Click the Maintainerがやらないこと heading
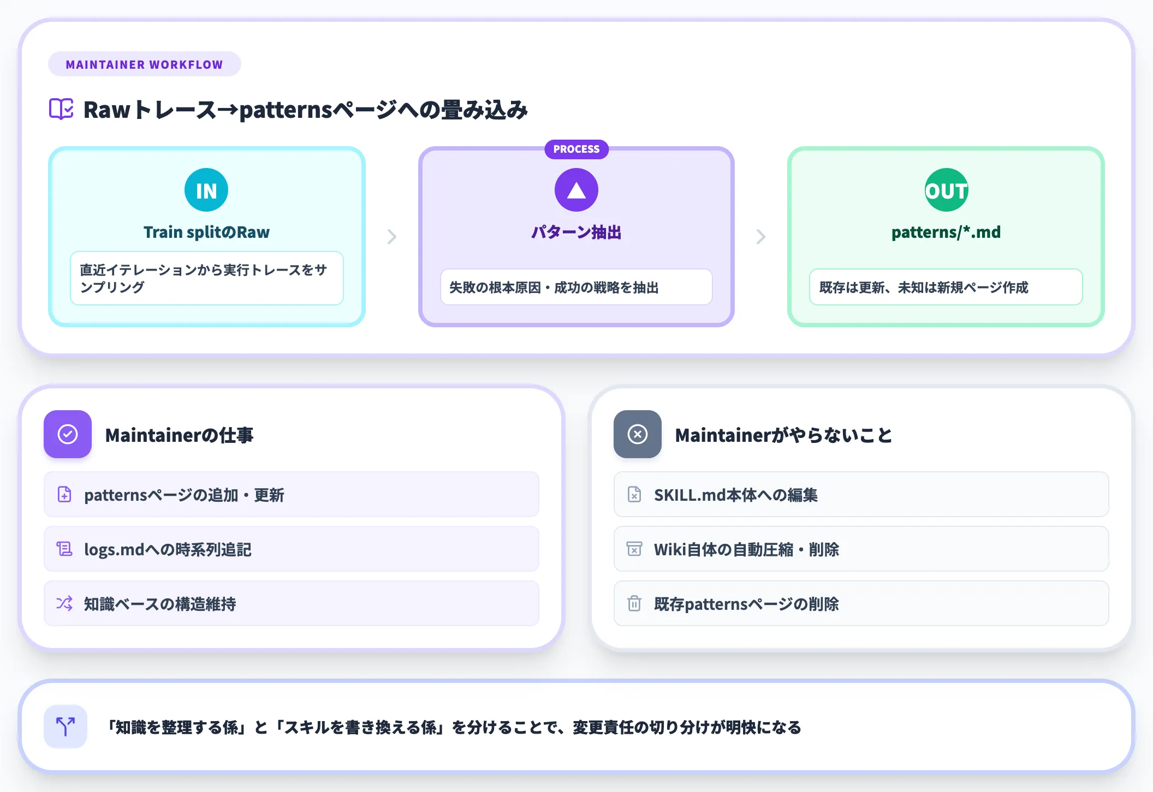This screenshot has height=792, width=1153. click(784, 435)
